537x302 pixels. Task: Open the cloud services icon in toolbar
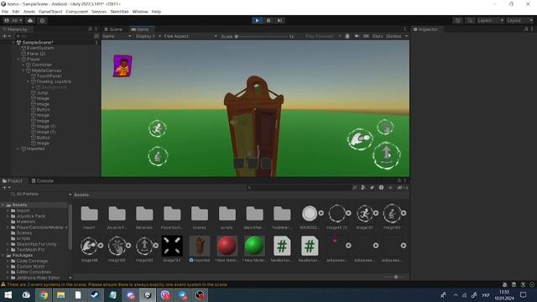pos(30,20)
